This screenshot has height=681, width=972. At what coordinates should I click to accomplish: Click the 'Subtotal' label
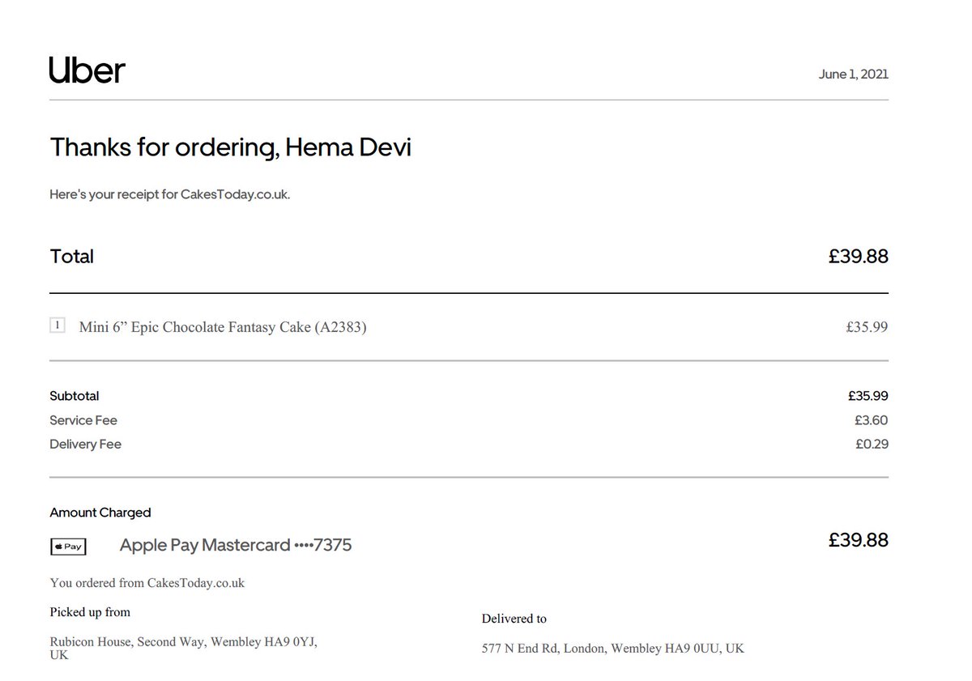click(75, 396)
